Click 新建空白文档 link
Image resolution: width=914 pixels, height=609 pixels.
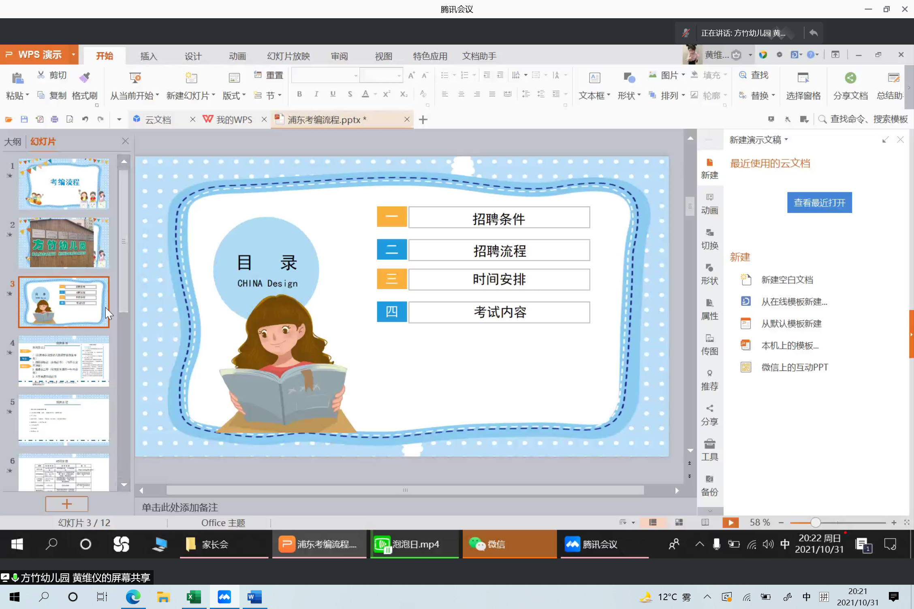click(x=787, y=280)
